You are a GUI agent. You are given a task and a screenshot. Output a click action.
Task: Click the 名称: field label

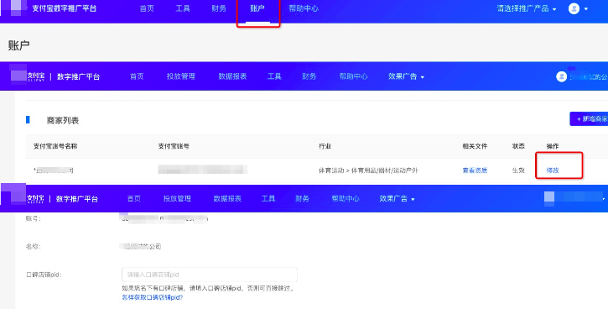point(34,247)
